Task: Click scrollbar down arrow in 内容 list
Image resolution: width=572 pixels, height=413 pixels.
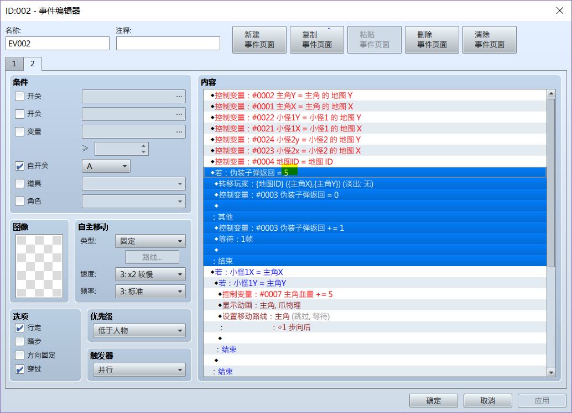Action: click(x=551, y=373)
